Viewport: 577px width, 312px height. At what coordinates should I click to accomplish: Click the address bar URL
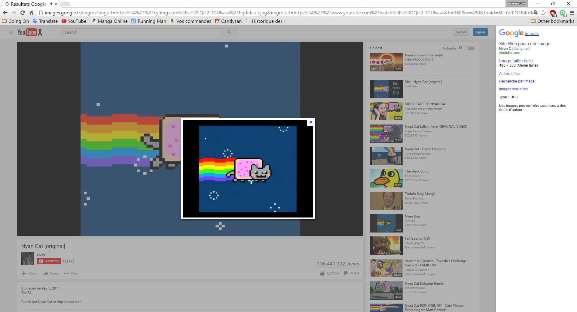click(x=288, y=13)
